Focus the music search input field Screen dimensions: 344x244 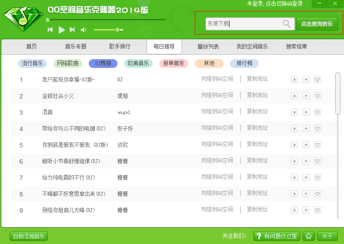250,24
